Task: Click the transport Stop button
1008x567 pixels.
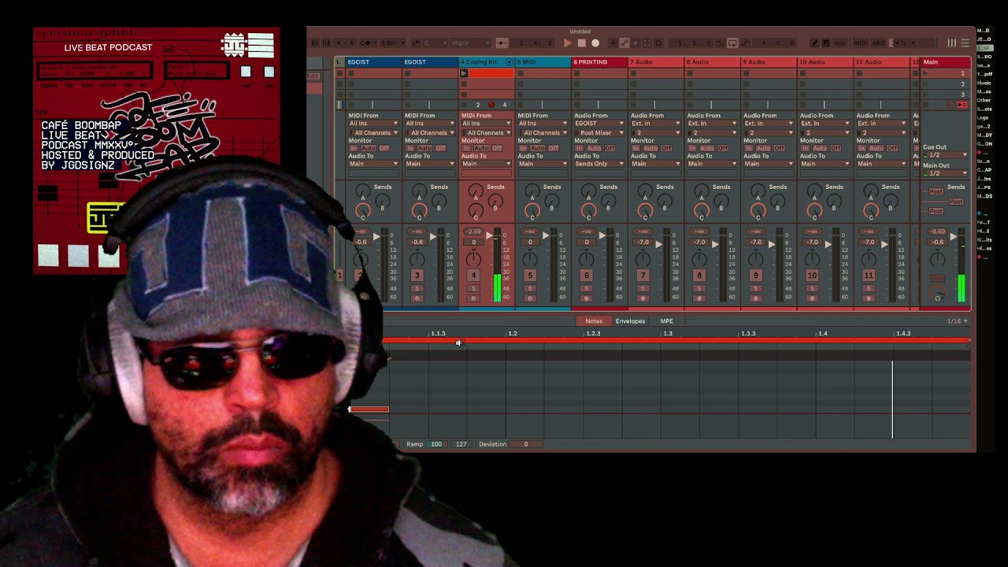Action: pyautogui.click(x=581, y=43)
